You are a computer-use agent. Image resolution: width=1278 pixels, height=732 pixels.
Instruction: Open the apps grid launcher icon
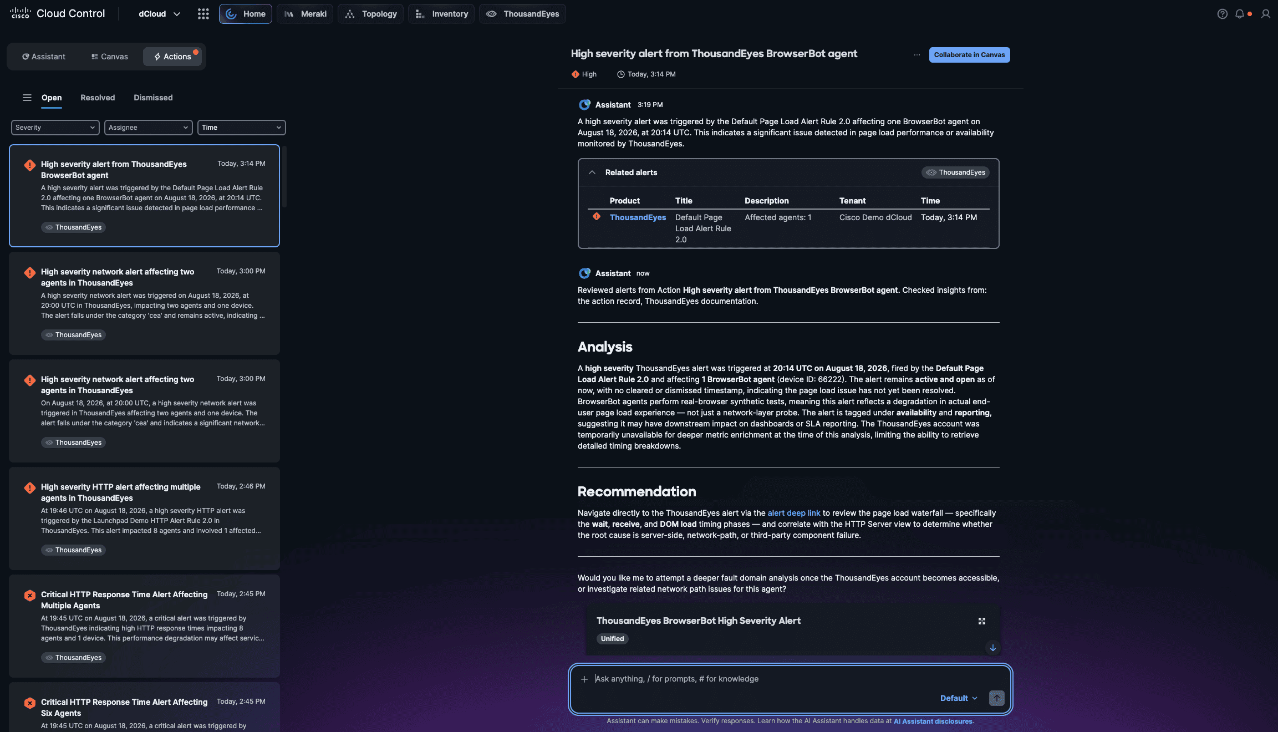(x=203, y=14)
